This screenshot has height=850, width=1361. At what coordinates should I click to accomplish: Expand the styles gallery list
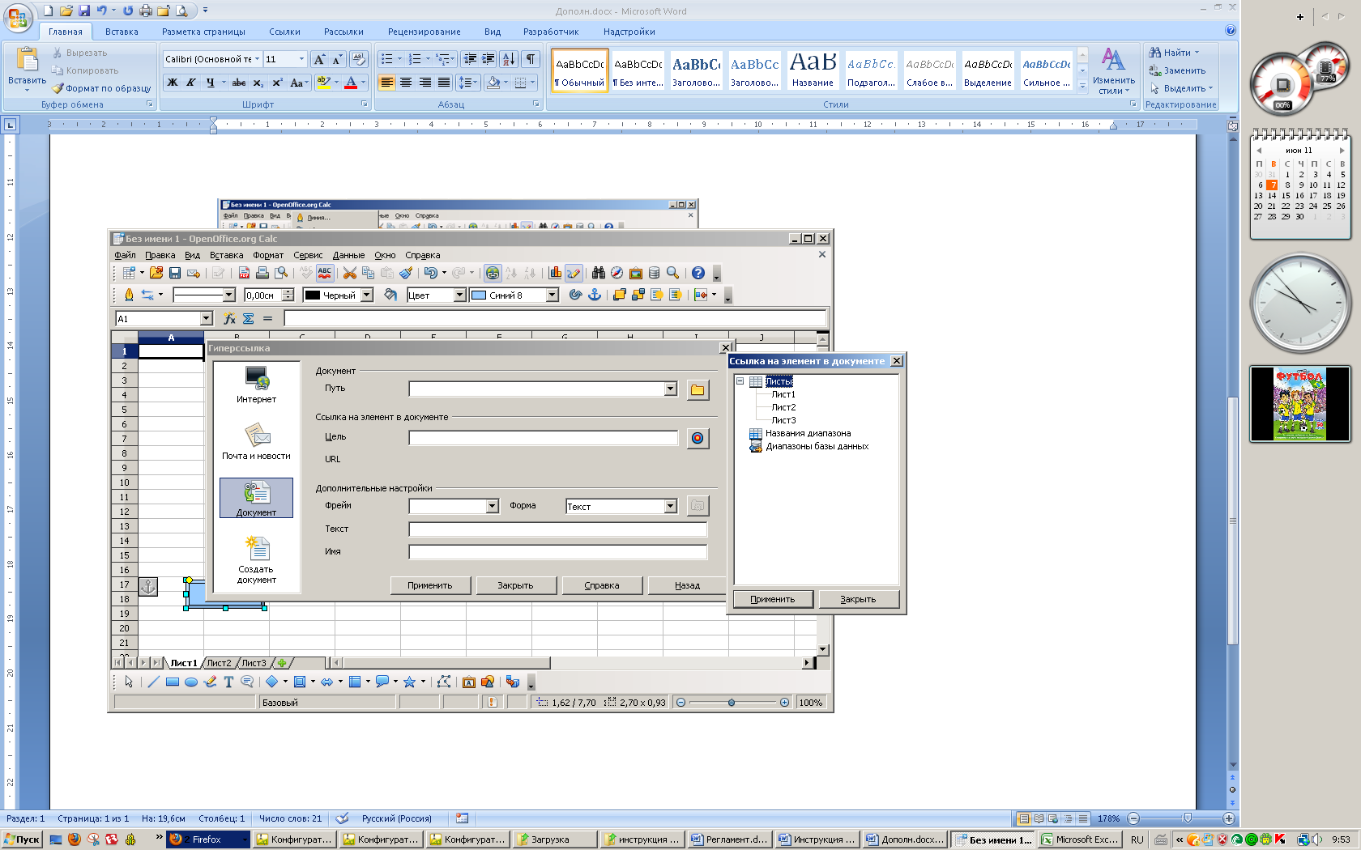1082,85
